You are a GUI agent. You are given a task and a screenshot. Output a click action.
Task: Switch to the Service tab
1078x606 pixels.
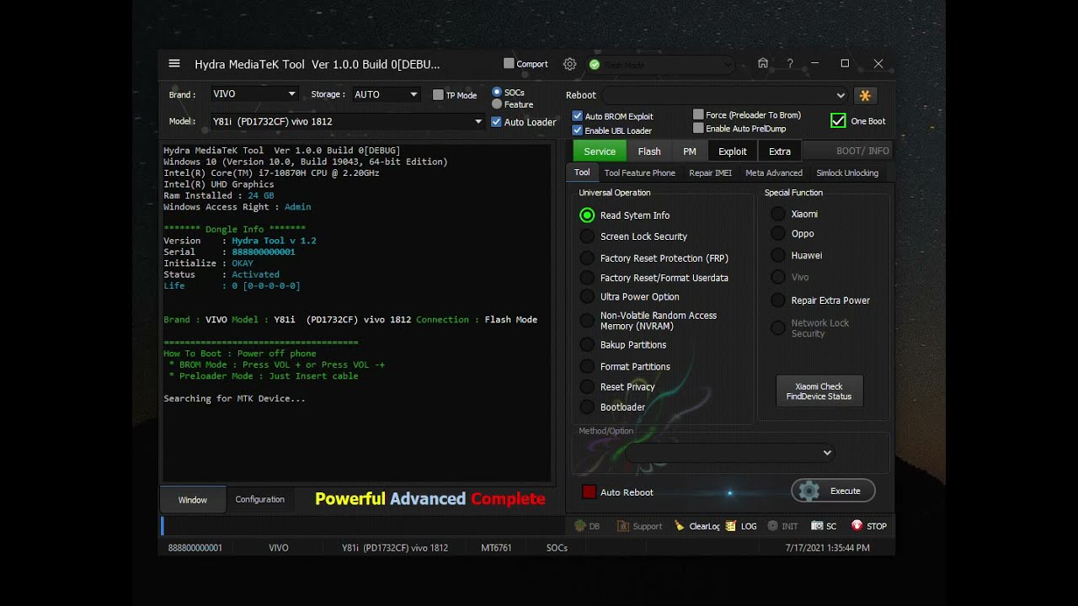(600, 151)
